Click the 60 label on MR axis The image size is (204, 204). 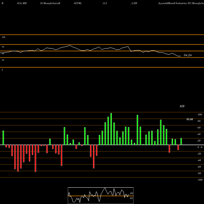[199, 128]
